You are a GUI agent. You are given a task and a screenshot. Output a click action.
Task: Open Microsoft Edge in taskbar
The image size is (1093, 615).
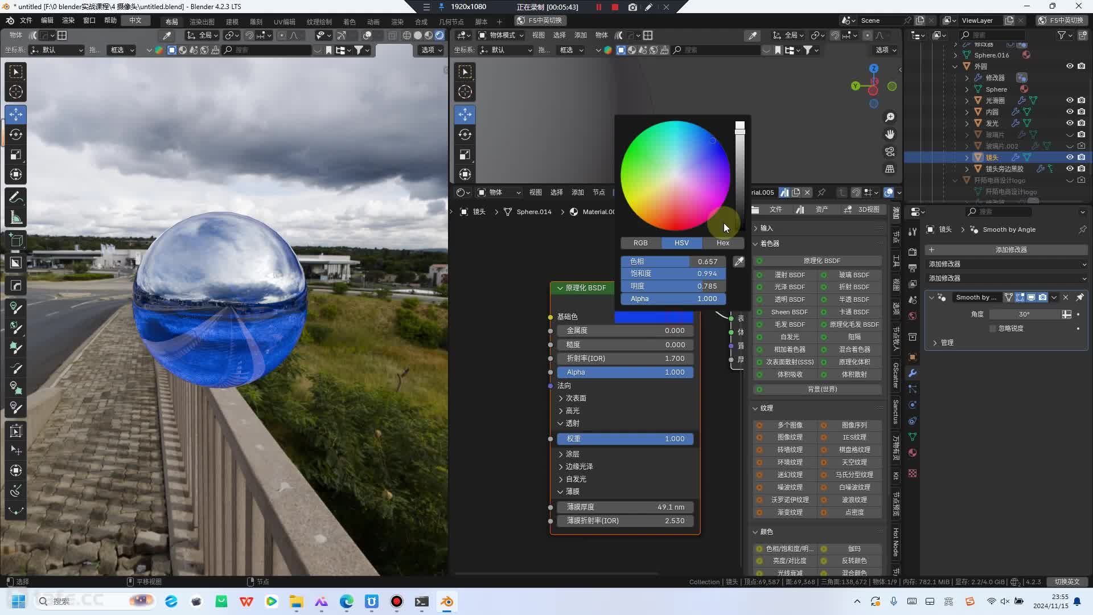pos(347,601)
